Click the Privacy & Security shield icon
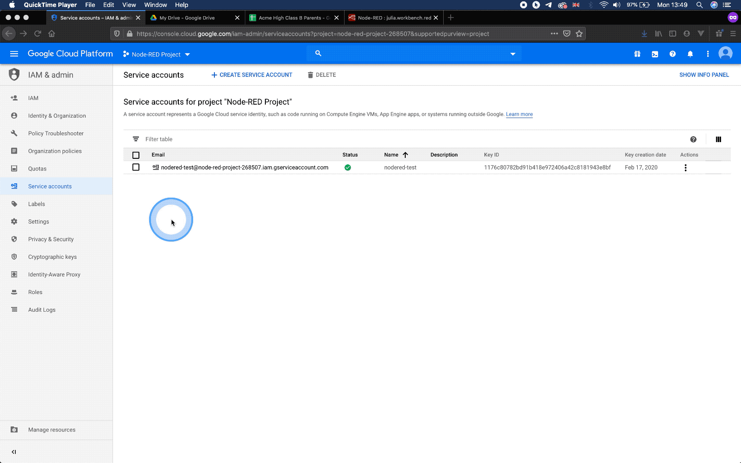741x463 pixels. coord(14,239)
